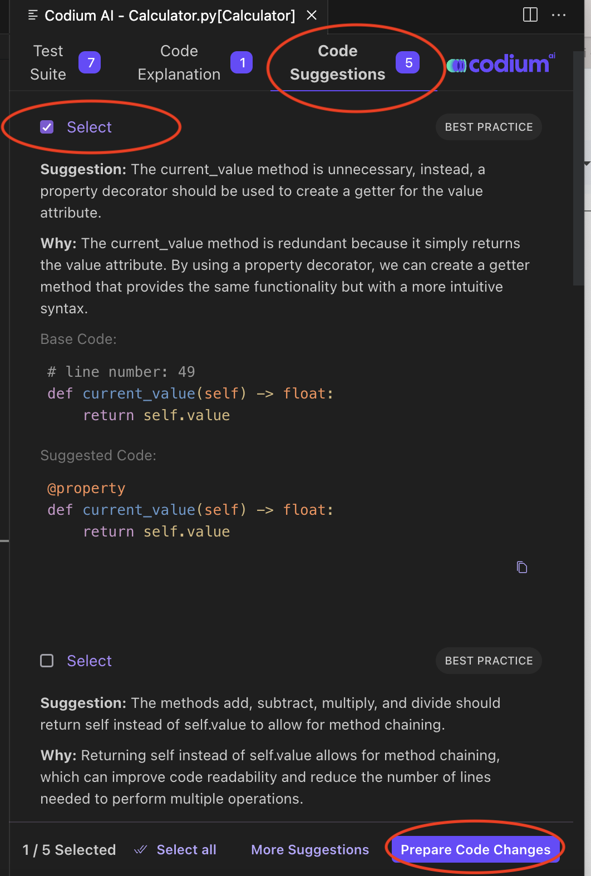This screenshot has width=591, height=876.
Task: Click the BEST PRACTICE tag on first suggestion
Action: pyautogui.click(x=489, y=127)
